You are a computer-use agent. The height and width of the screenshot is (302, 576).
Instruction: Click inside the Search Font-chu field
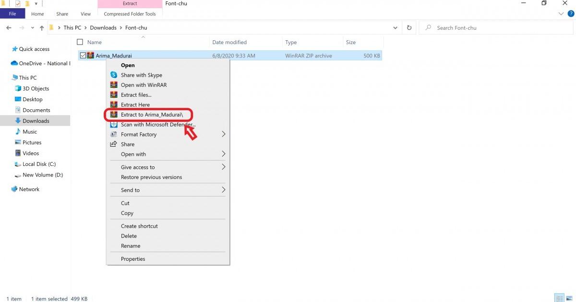(480, 27)
